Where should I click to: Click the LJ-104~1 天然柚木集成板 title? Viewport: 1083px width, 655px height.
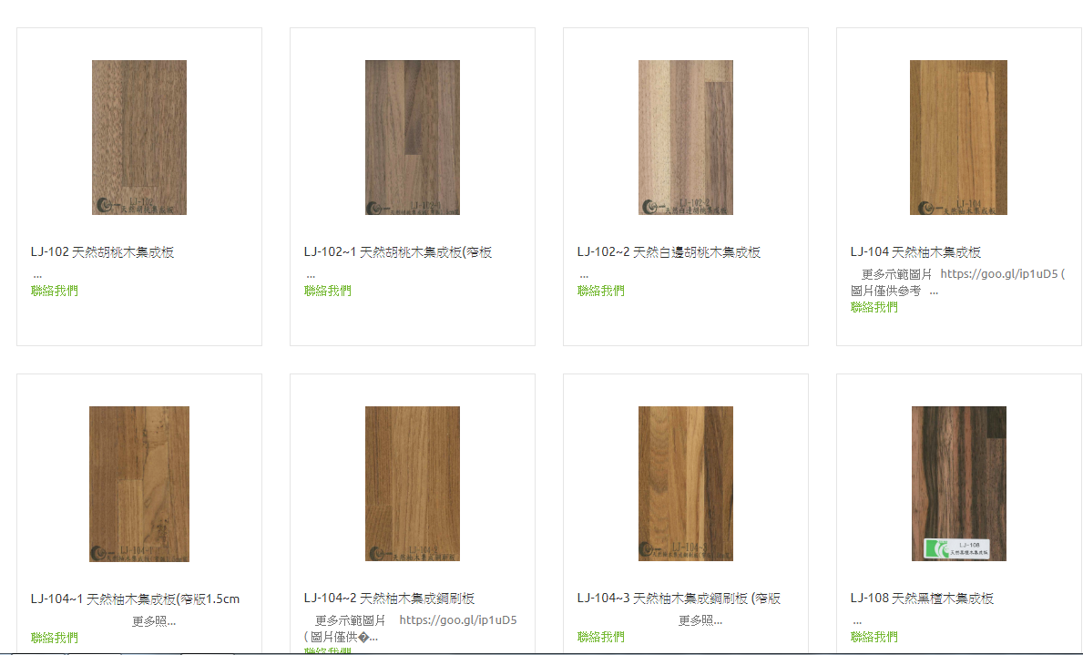click(x=136, y=599)
